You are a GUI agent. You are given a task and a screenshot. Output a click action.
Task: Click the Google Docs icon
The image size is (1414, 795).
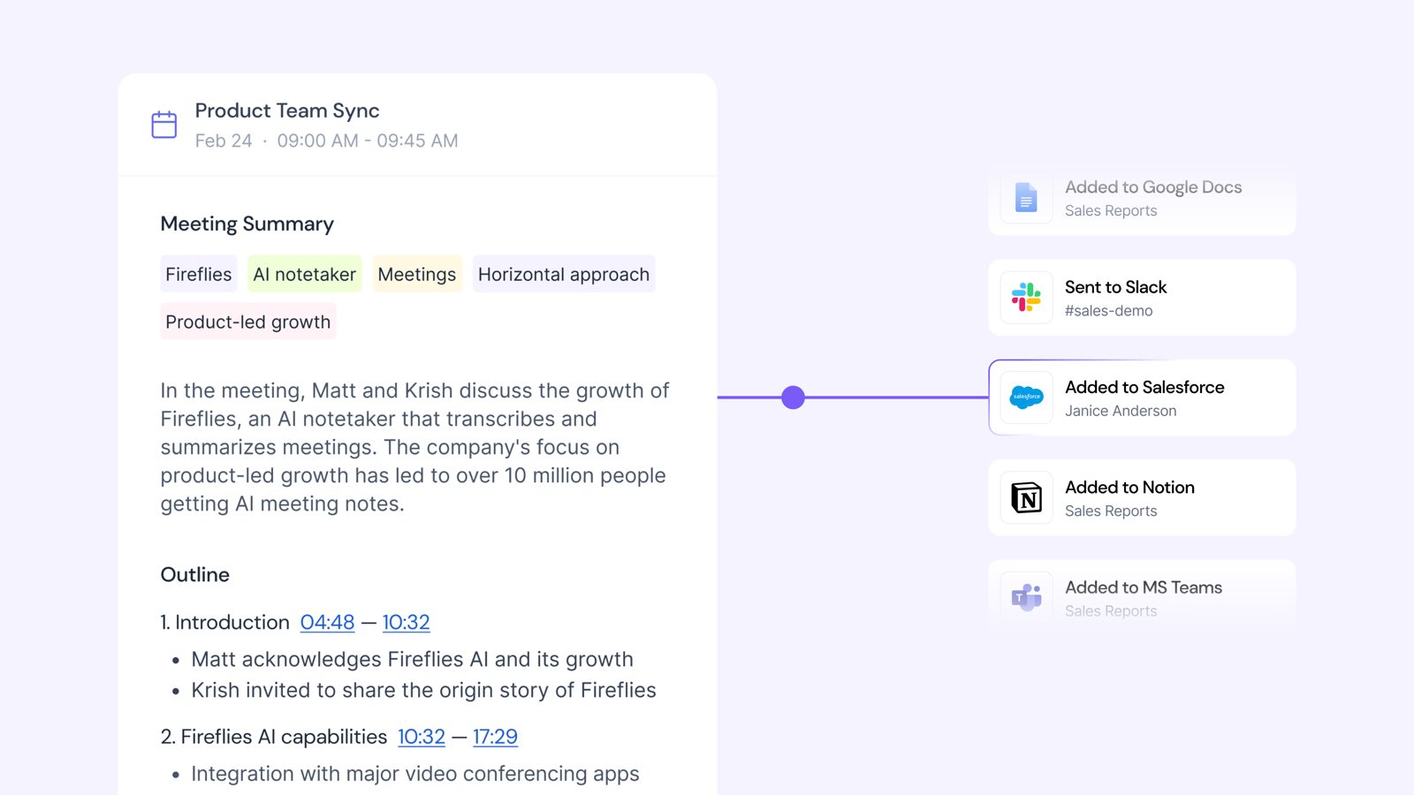coord(1026,198)
